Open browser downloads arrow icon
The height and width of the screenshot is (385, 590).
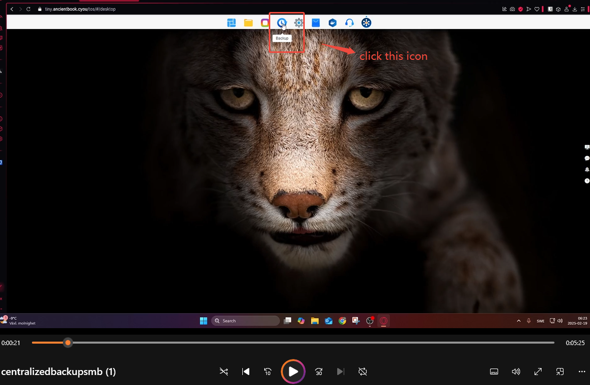(x=575, y=9)
